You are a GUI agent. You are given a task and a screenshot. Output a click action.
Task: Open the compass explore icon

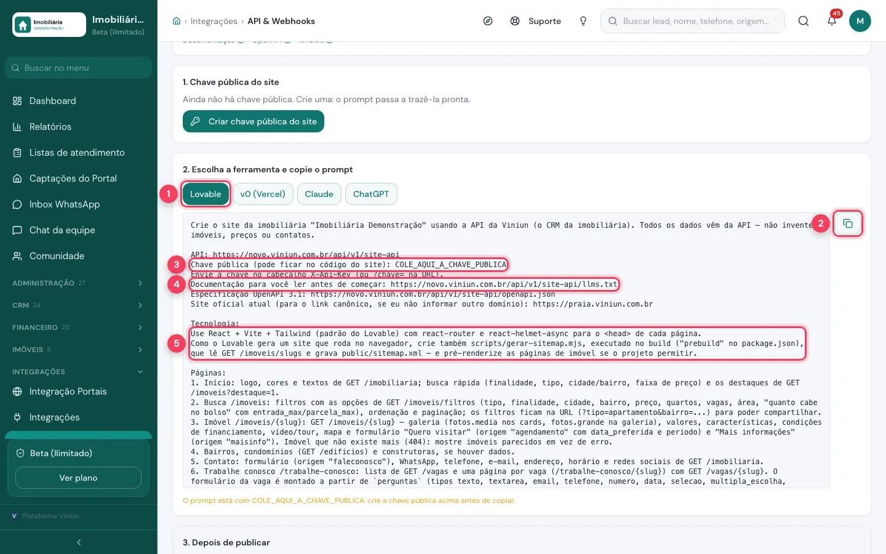(x=488, y=21)
